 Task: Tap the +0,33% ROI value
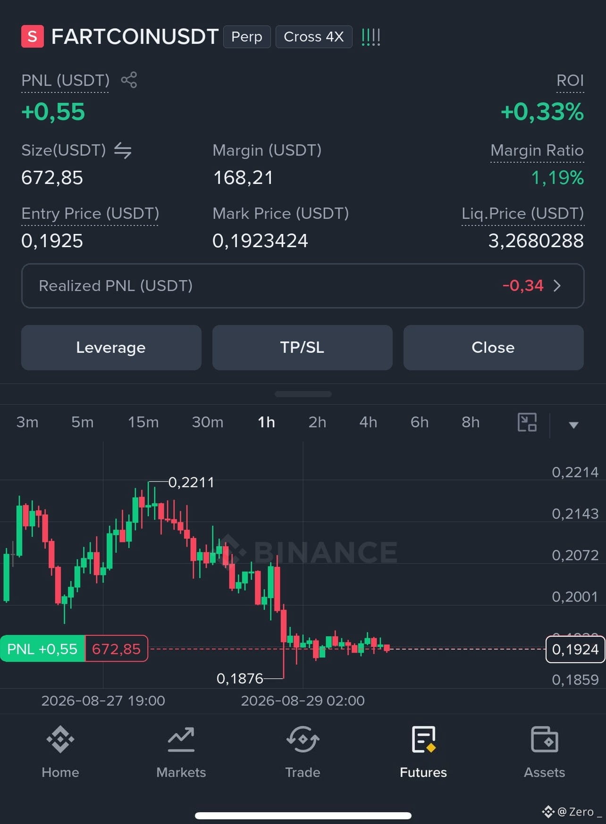(542, 112)
